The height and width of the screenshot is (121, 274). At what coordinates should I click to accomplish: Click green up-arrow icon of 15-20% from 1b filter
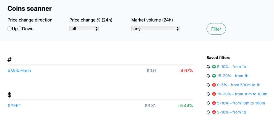coord(214,76)
